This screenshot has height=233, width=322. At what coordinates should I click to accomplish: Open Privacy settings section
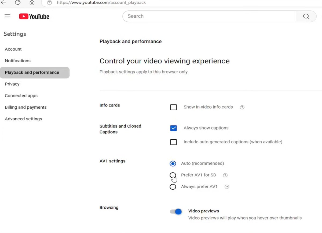12,84
